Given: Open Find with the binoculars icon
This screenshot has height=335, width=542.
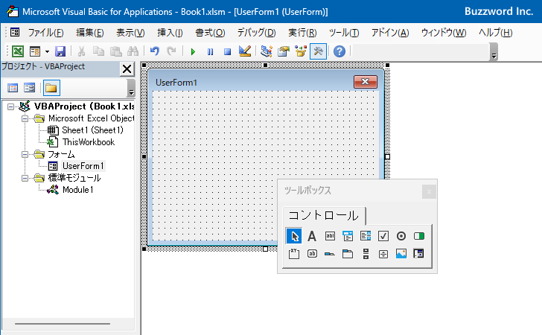Looking at the screenshot, I should 133,51.
